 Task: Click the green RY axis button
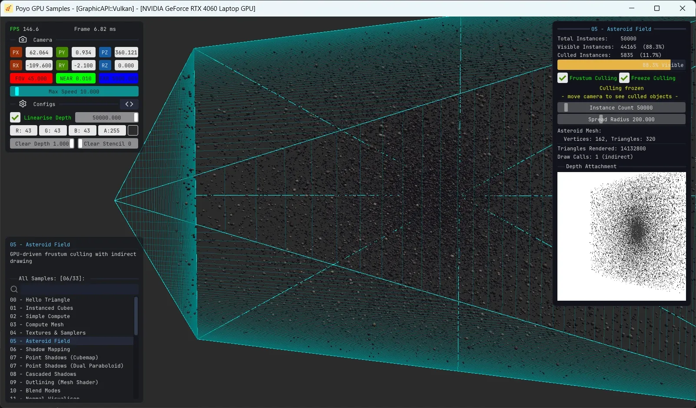tap(62, 65)
